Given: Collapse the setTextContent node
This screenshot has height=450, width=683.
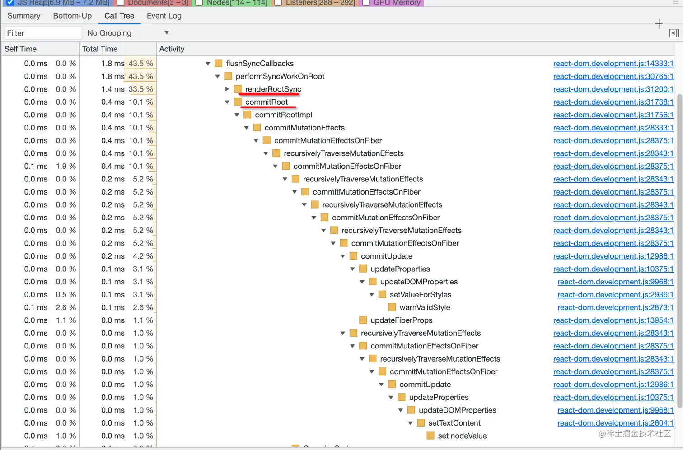Looking at the screenshot, I should point(410,423).
